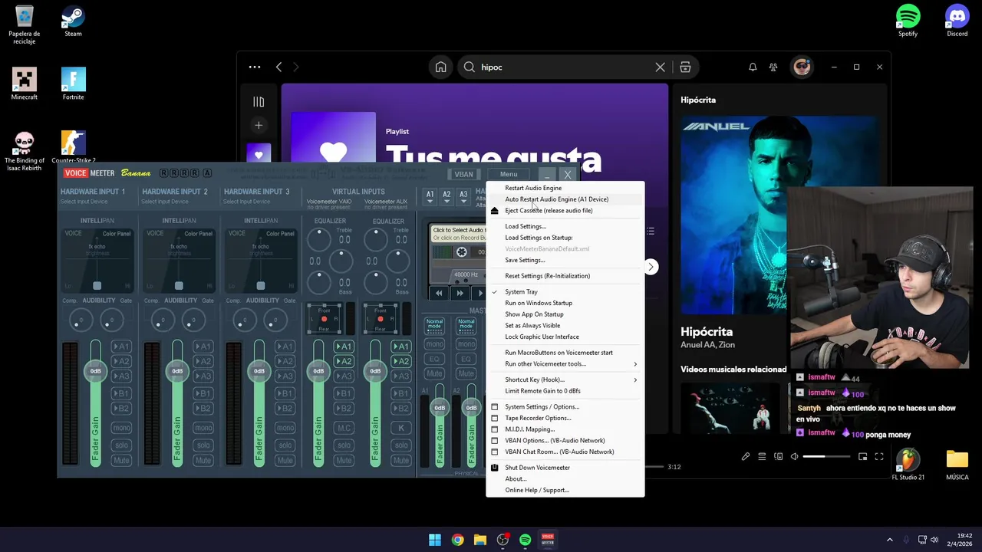Open the A1 output device dropdown
Screen dimensions: 982x552
[x=430, y=197]
